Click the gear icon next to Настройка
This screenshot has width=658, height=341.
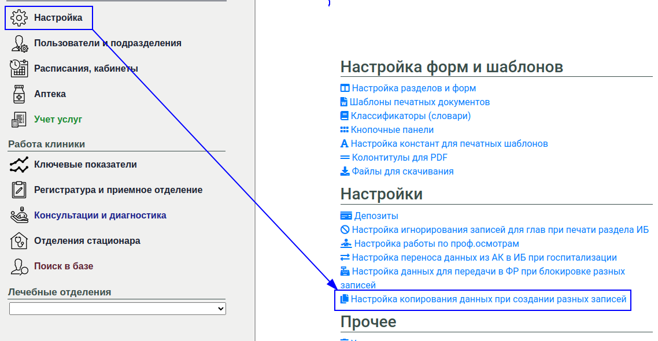coord(19,18)
